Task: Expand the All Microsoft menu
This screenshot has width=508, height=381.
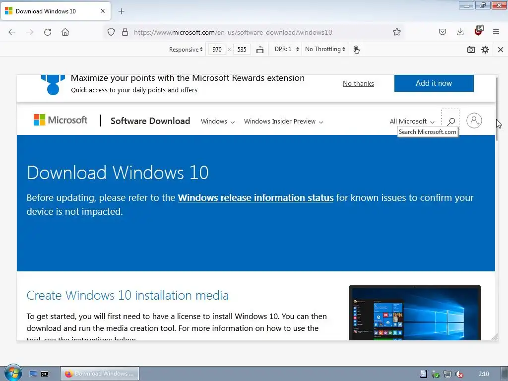Action: point(412,122)
